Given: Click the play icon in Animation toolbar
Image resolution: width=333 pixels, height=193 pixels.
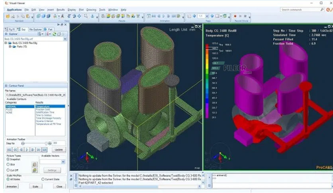Looking at the screenshot, I should click(164, 16).
